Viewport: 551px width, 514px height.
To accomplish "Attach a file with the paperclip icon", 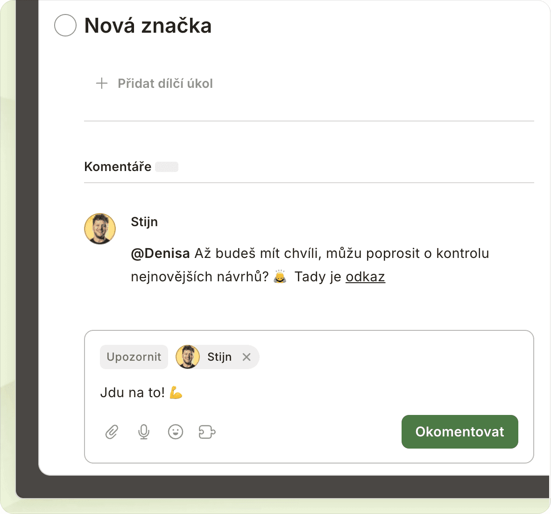I will click(112, 432).
